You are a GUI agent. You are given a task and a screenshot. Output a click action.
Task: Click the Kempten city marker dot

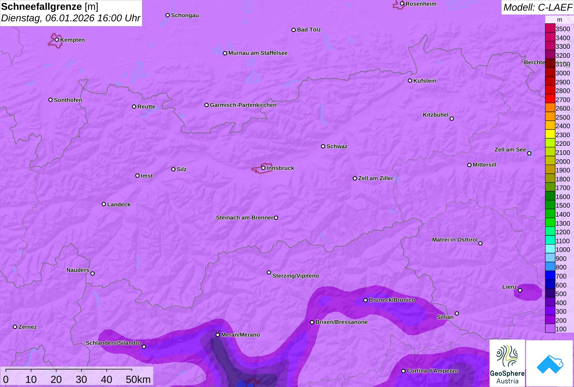[57, 40]
